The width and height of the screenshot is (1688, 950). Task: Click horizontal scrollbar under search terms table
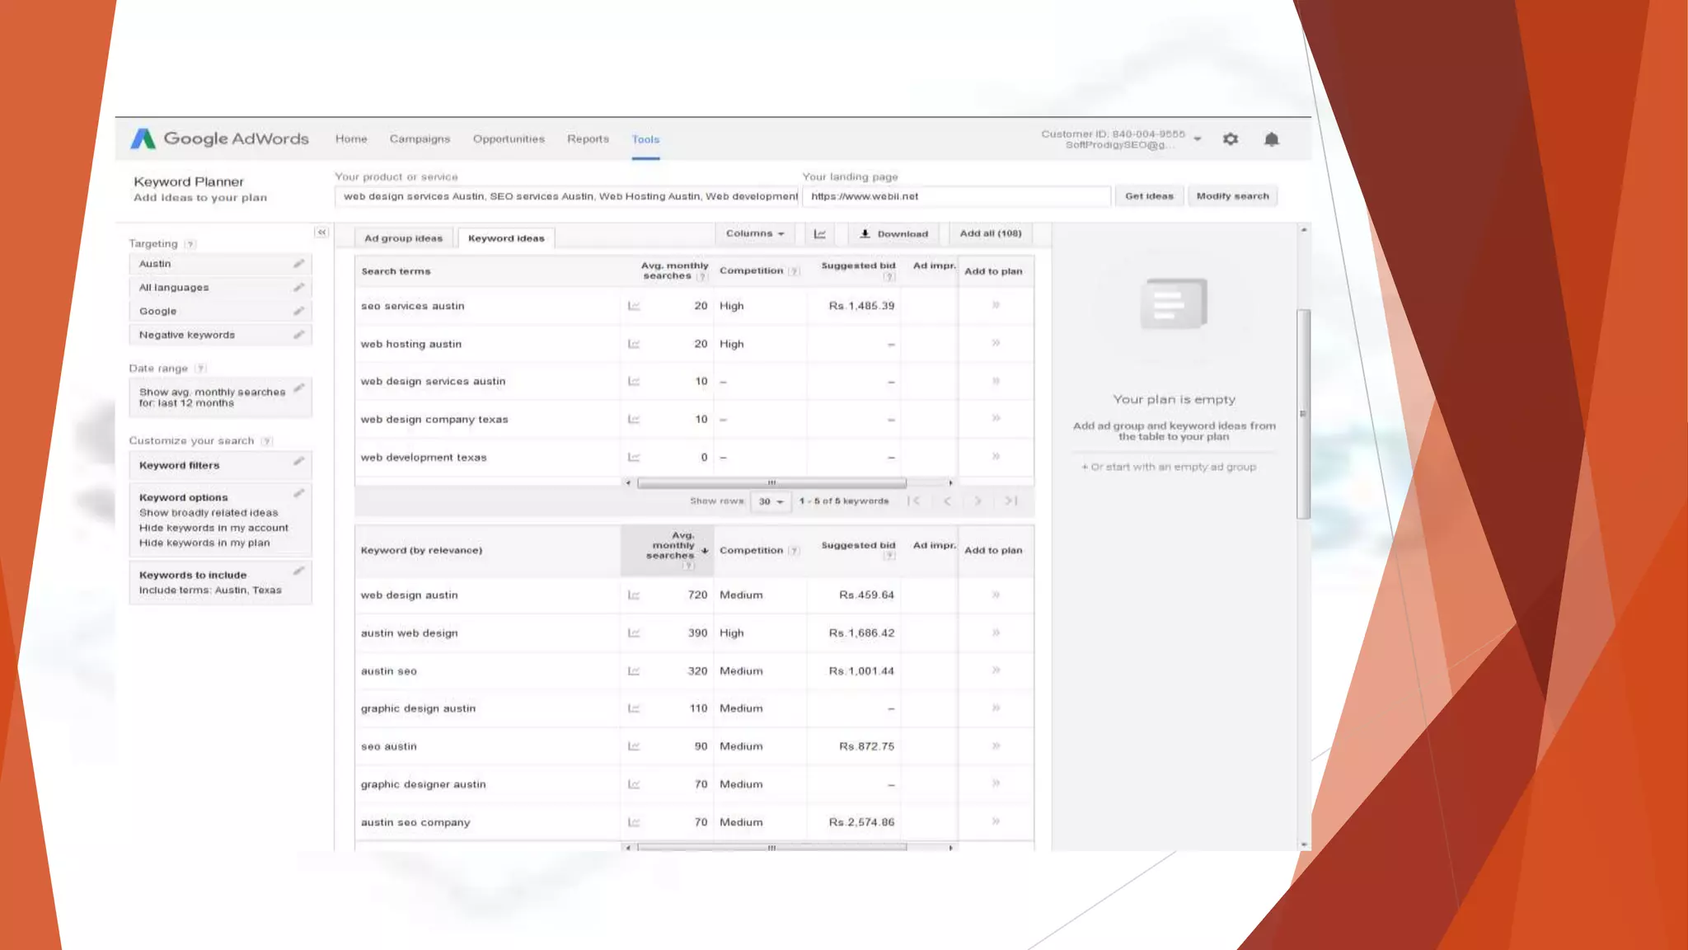click(771, 483)
